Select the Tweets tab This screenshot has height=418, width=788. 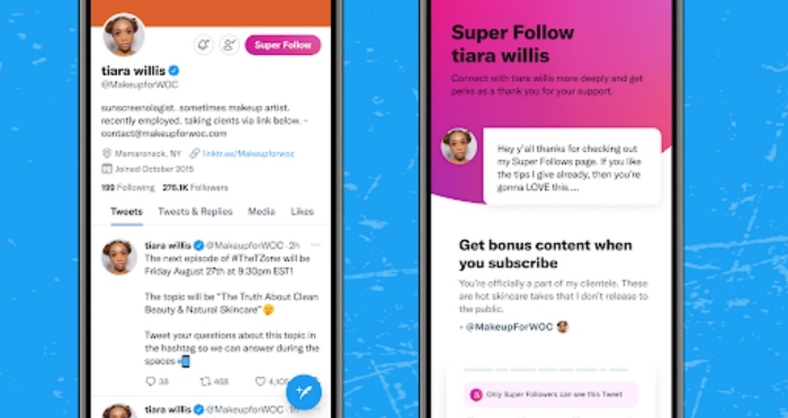[126, 211]
